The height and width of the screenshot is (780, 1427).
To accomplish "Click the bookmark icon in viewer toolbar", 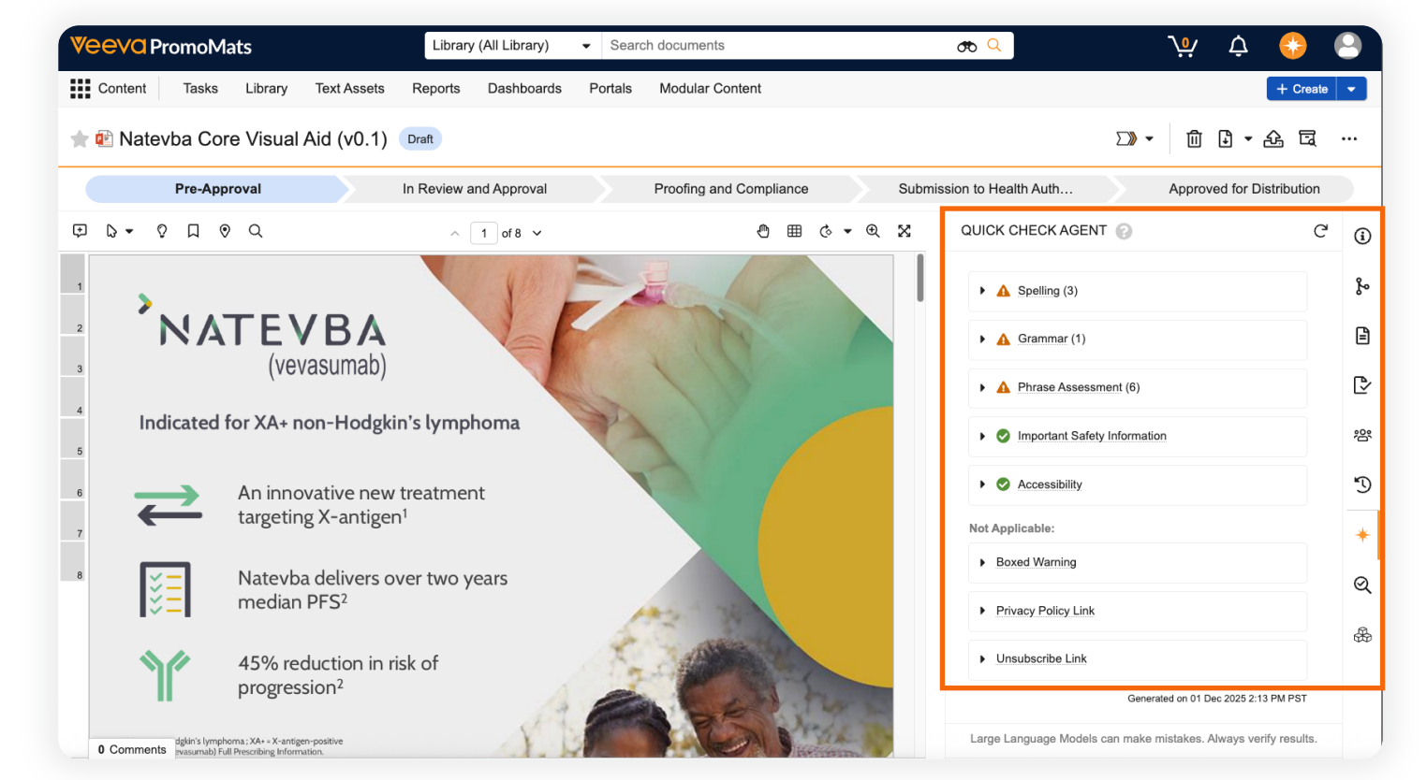I will point(193,232).
